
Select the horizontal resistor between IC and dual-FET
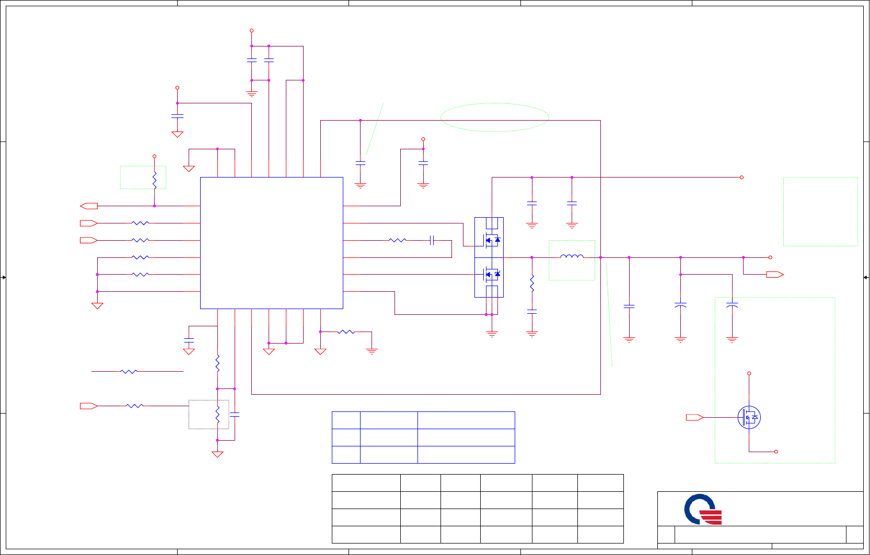point(398,240)
